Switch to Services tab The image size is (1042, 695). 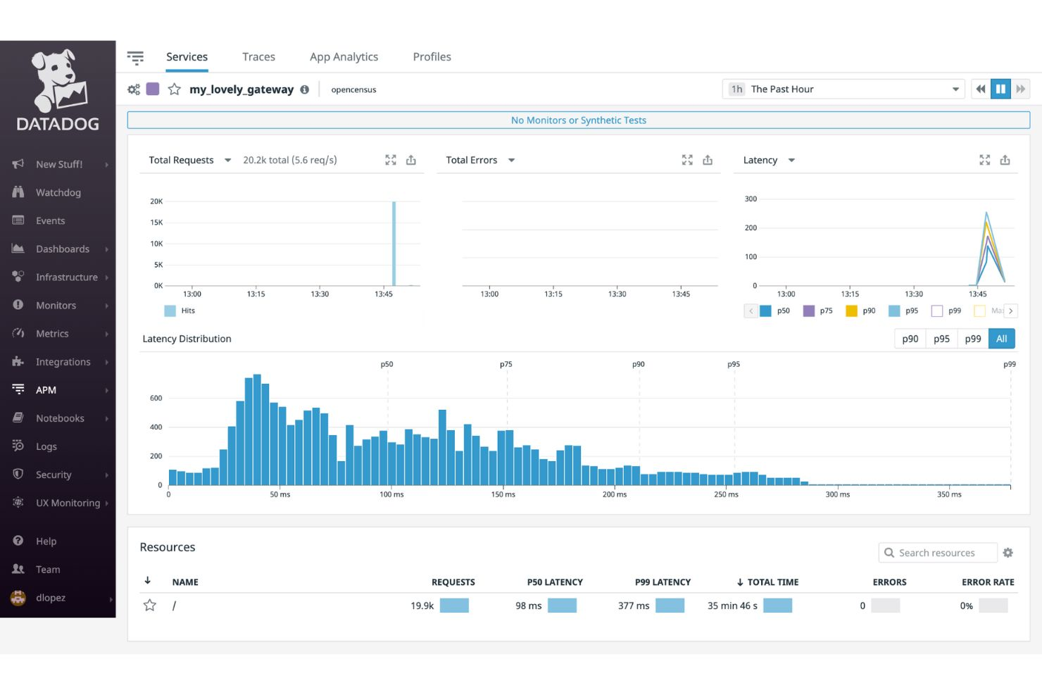pos(187,57)
